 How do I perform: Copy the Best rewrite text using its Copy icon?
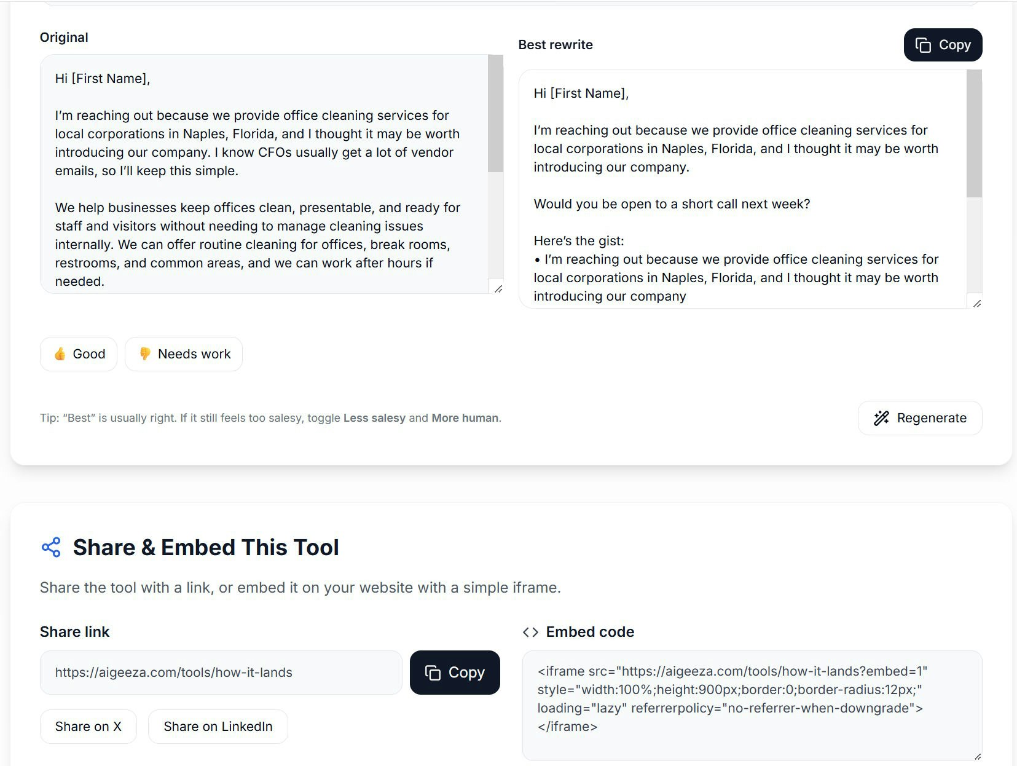tap(924, 44)
